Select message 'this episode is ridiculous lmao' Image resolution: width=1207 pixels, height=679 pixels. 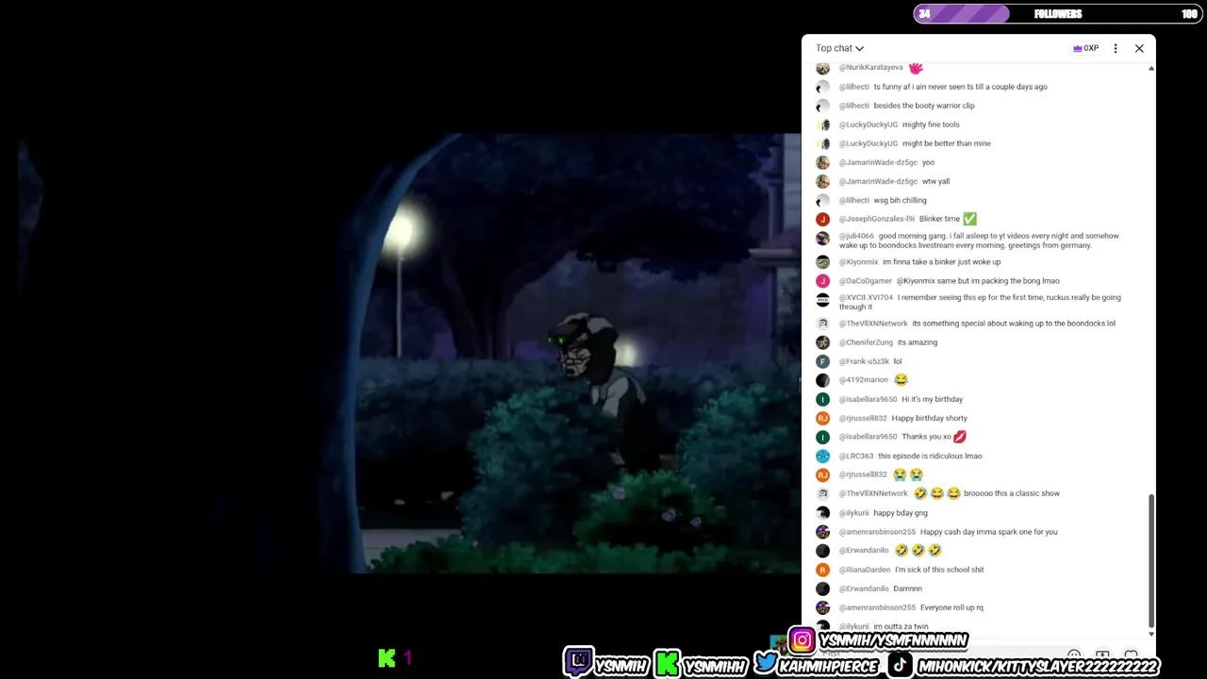tap(930, 456)
